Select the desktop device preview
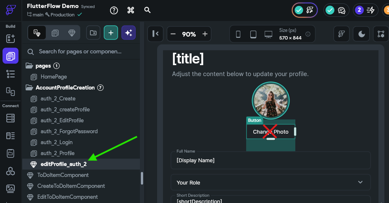 268,34
